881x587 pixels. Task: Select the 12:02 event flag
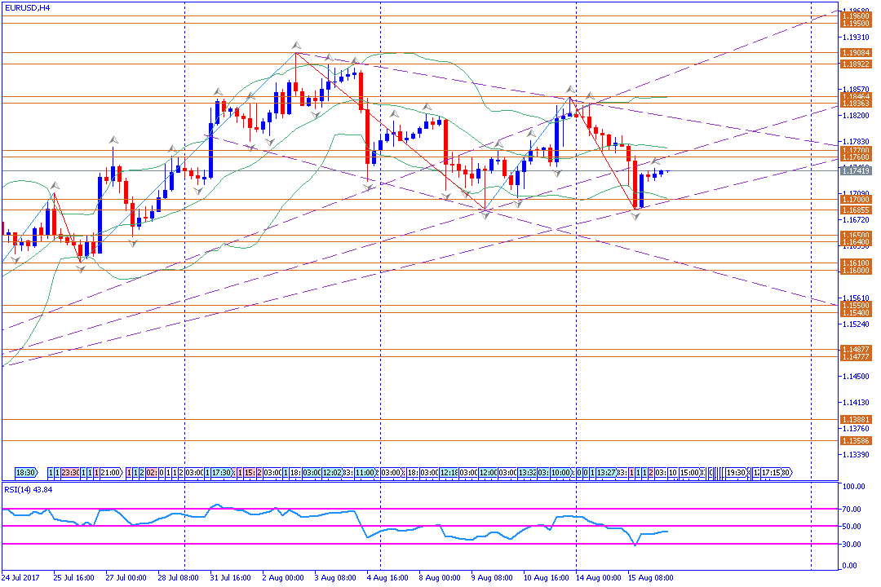[332, 472]
